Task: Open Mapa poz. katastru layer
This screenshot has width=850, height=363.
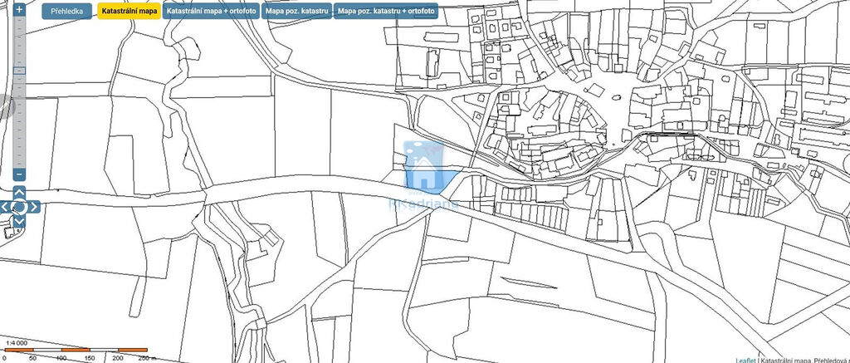Action: pyautogui.click(x=296, y=12)
